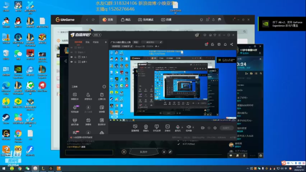Add a 摄像头 camera source
The height and width of the screenshot is (172, 306).
(146, 128)
